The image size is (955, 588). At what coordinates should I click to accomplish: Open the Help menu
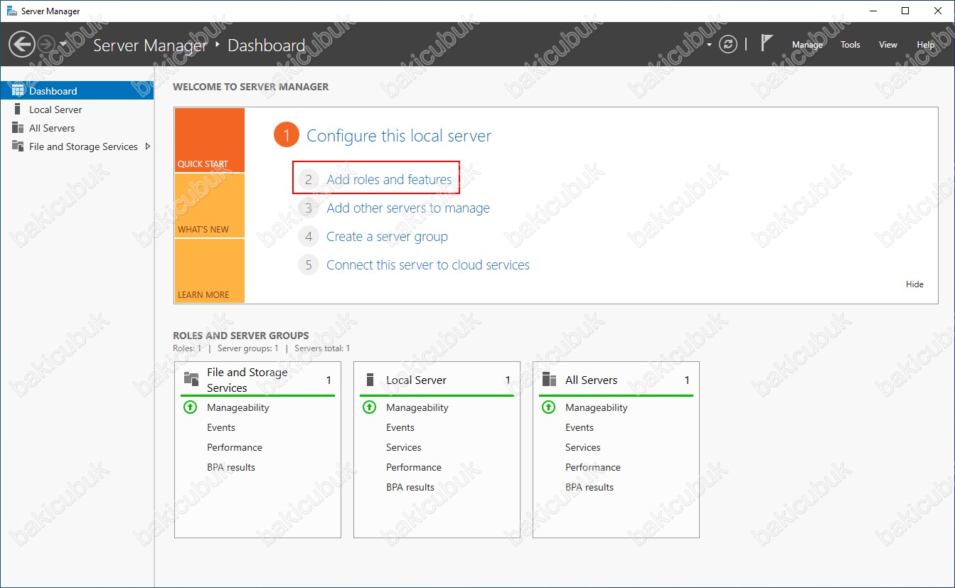tap(926, 45)
